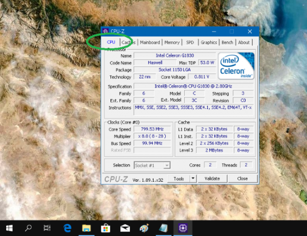Click the Specification field text

coord(193,86)
